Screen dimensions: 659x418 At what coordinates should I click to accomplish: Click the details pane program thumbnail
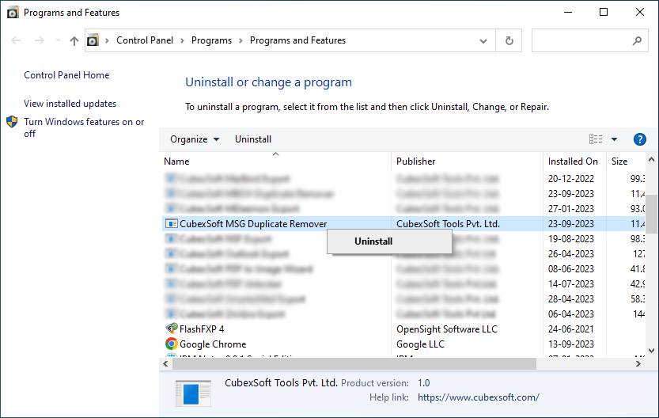pos(193,393)
